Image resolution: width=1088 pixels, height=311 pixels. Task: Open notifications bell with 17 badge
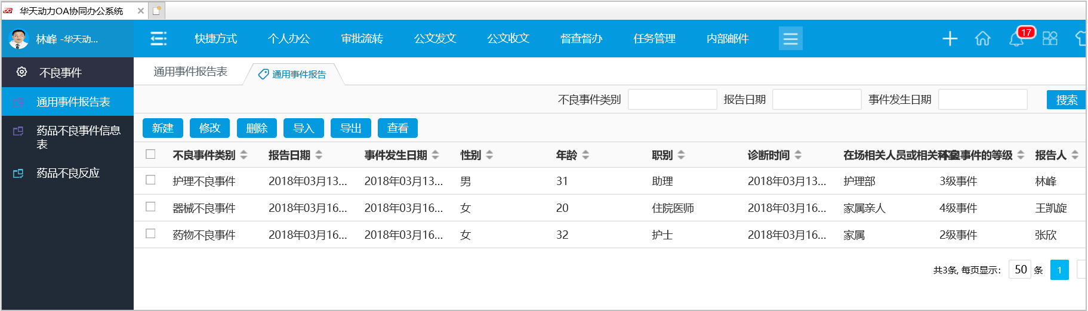pyautogui.click(x=1016, y=39)
